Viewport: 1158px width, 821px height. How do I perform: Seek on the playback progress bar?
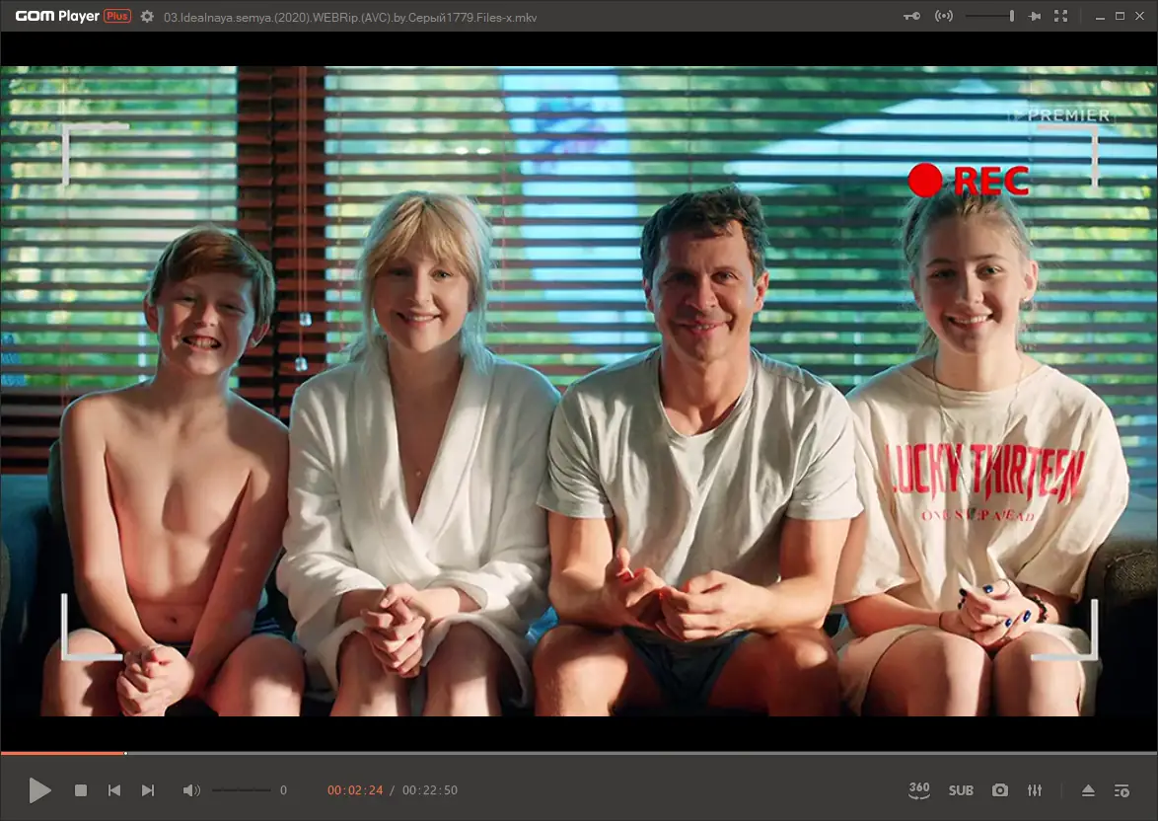(x=579, y=753)
